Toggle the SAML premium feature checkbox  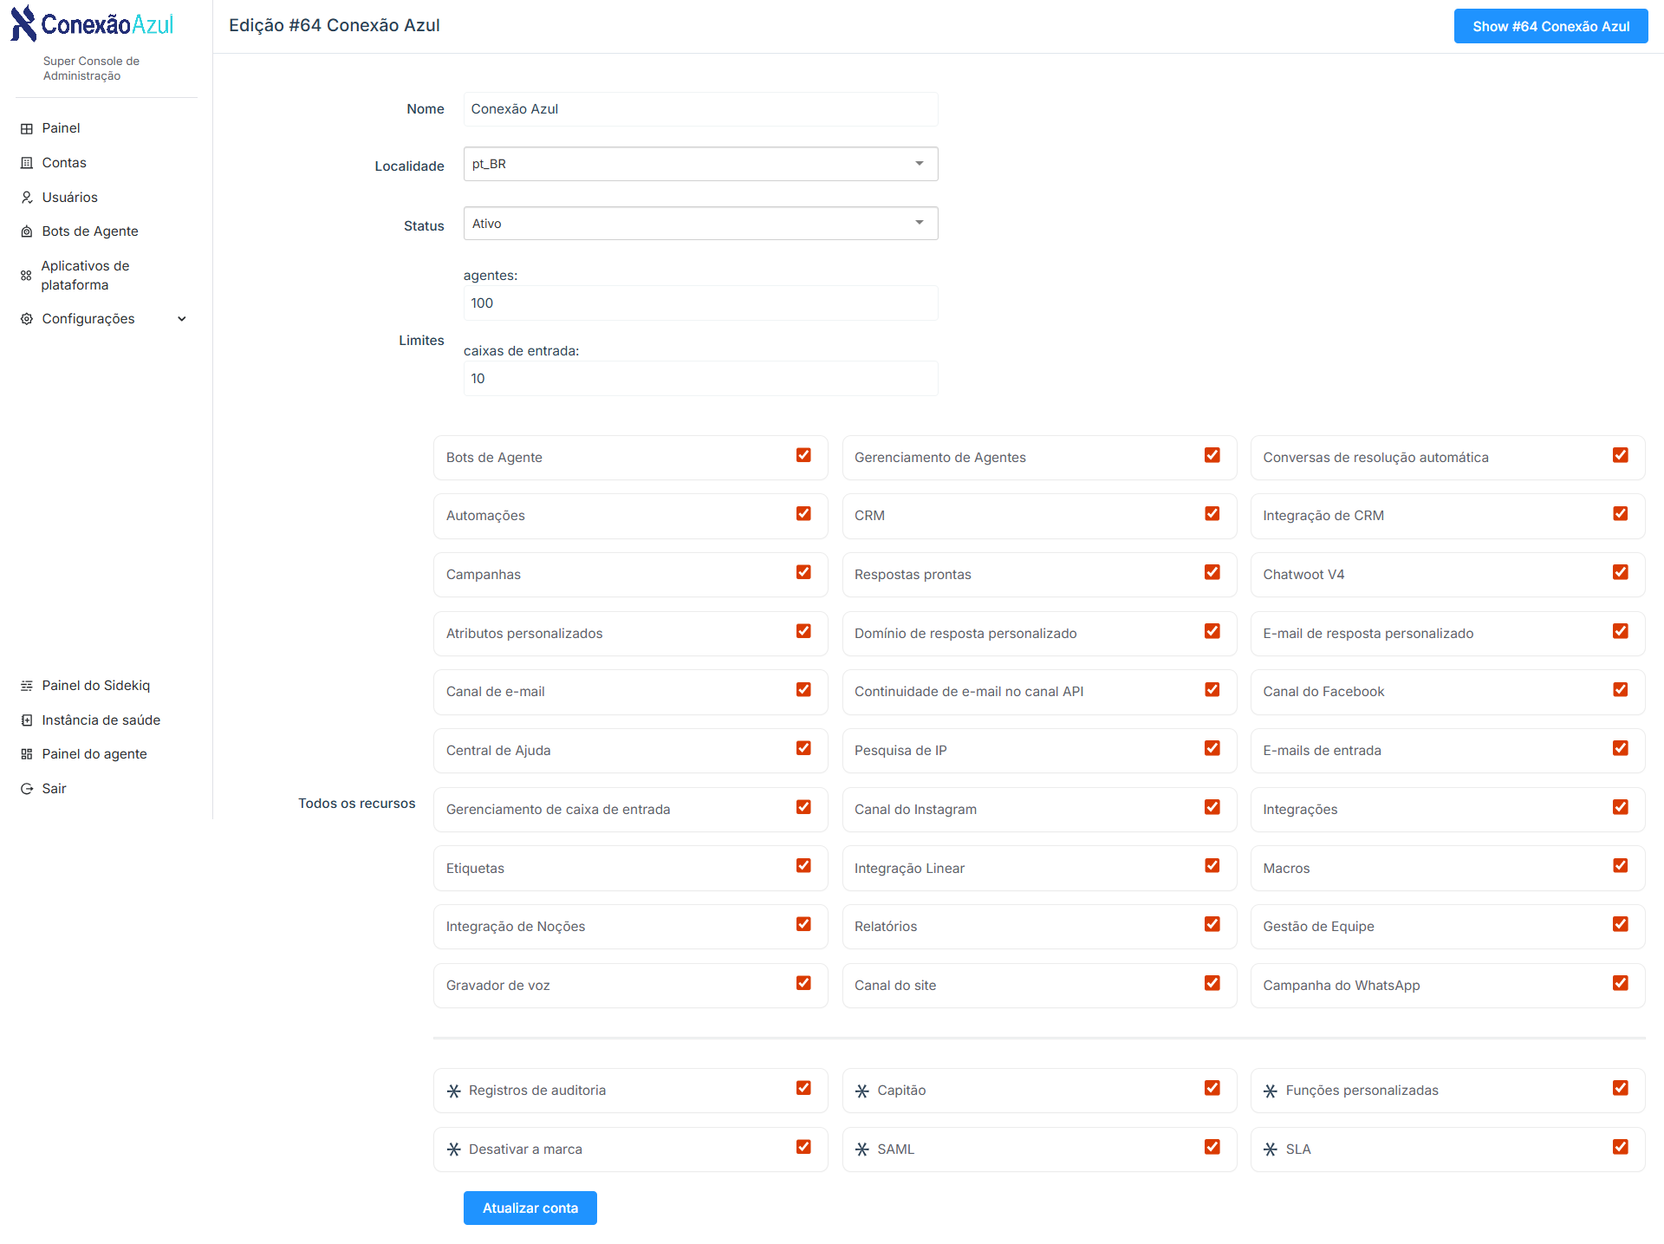pyautogui.click(x=1212, y=1147)
